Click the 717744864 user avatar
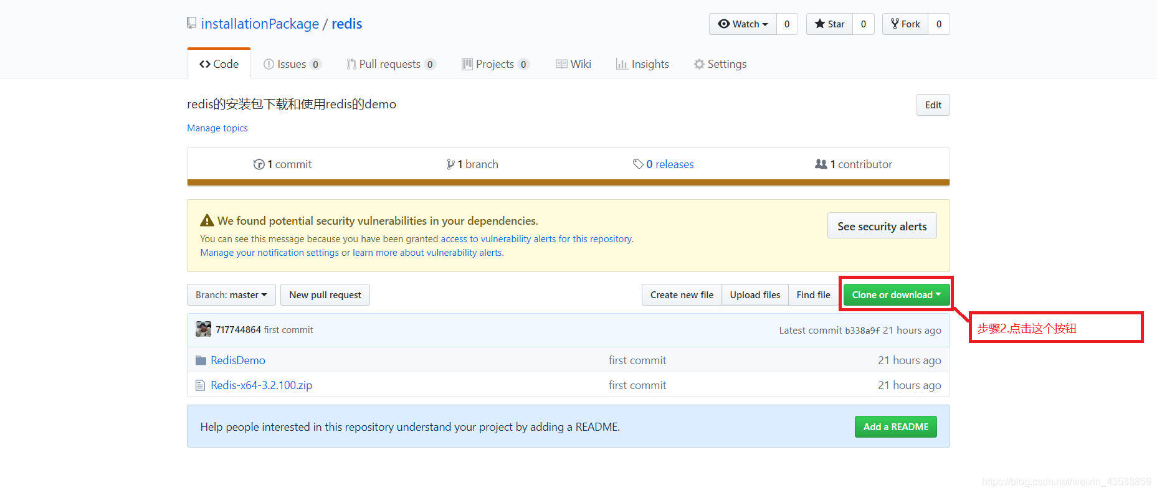This screenshot has height=493, width=1157. click(x=203, y=329)
